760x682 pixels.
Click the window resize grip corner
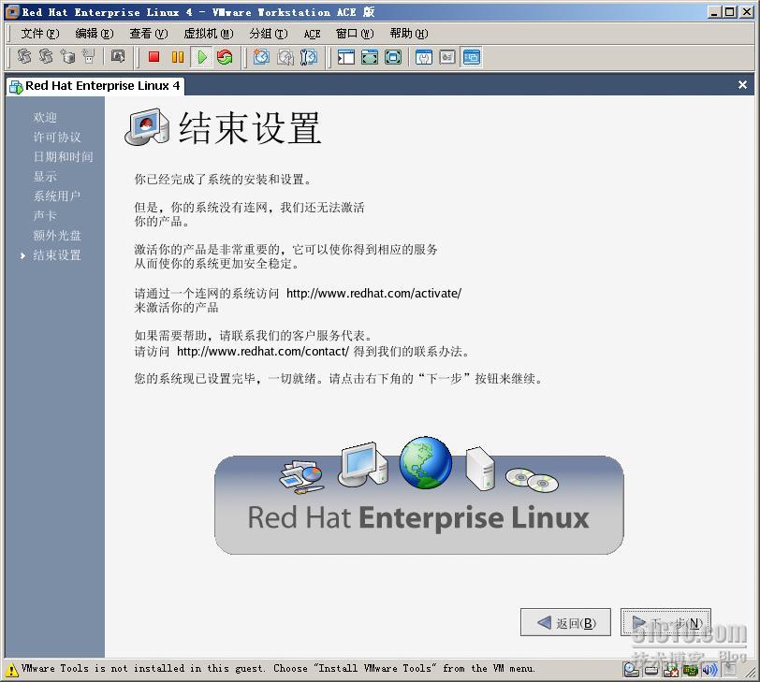click(750, 672)
